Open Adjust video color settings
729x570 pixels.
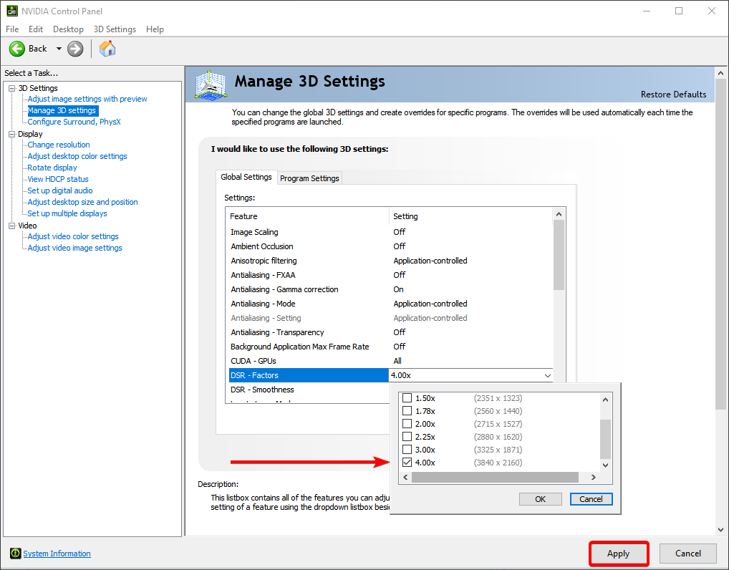(x=73, y=236)
